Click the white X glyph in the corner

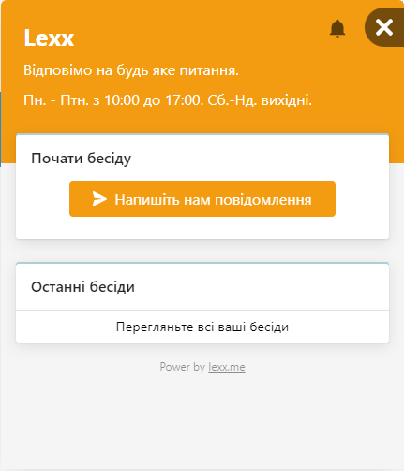384,27
